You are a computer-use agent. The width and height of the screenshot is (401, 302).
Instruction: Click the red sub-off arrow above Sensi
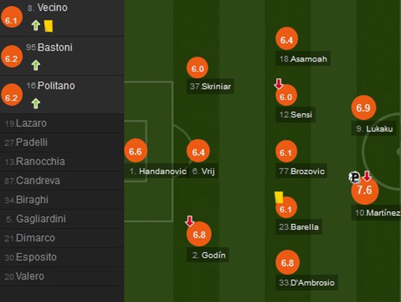tap(279, 84)
